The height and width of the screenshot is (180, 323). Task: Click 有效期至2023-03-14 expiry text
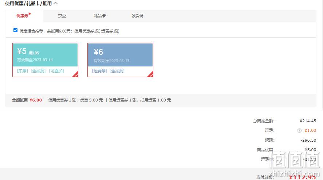click(35, 60)
